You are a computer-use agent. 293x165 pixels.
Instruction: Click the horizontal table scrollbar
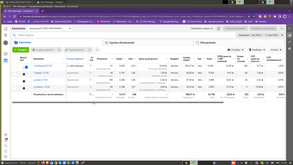click(x=117, y=102)
